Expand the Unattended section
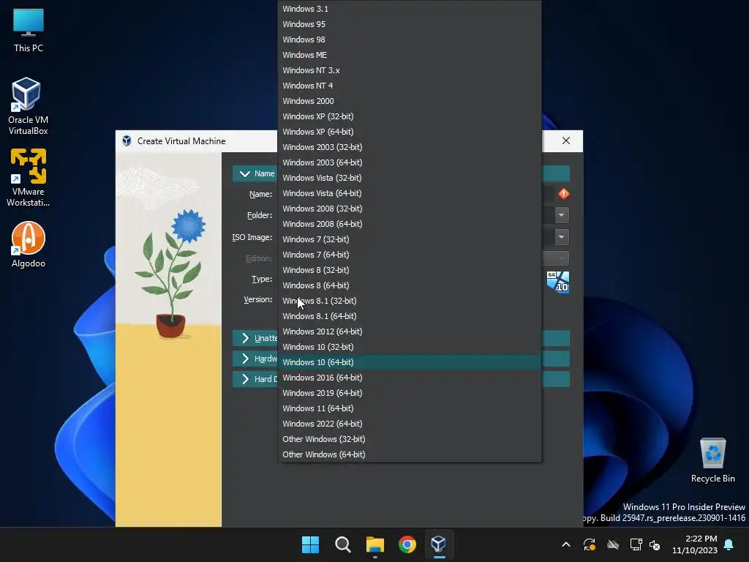Viewport: 749px width, 562px height. click(245, 338)
